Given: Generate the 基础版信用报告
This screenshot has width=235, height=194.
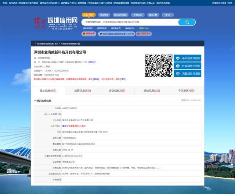Looking at the screenshot, I should 188,58.
